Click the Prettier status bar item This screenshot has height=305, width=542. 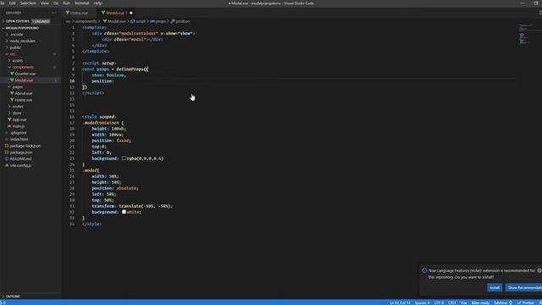[526, 302]
